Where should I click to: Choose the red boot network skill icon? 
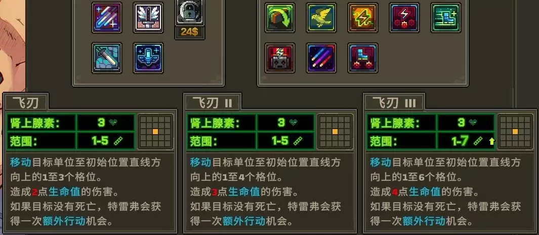pos(363,58)
